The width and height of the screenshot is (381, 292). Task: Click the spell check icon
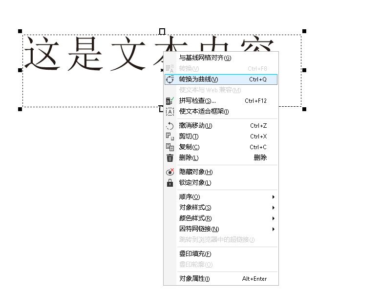170,100
